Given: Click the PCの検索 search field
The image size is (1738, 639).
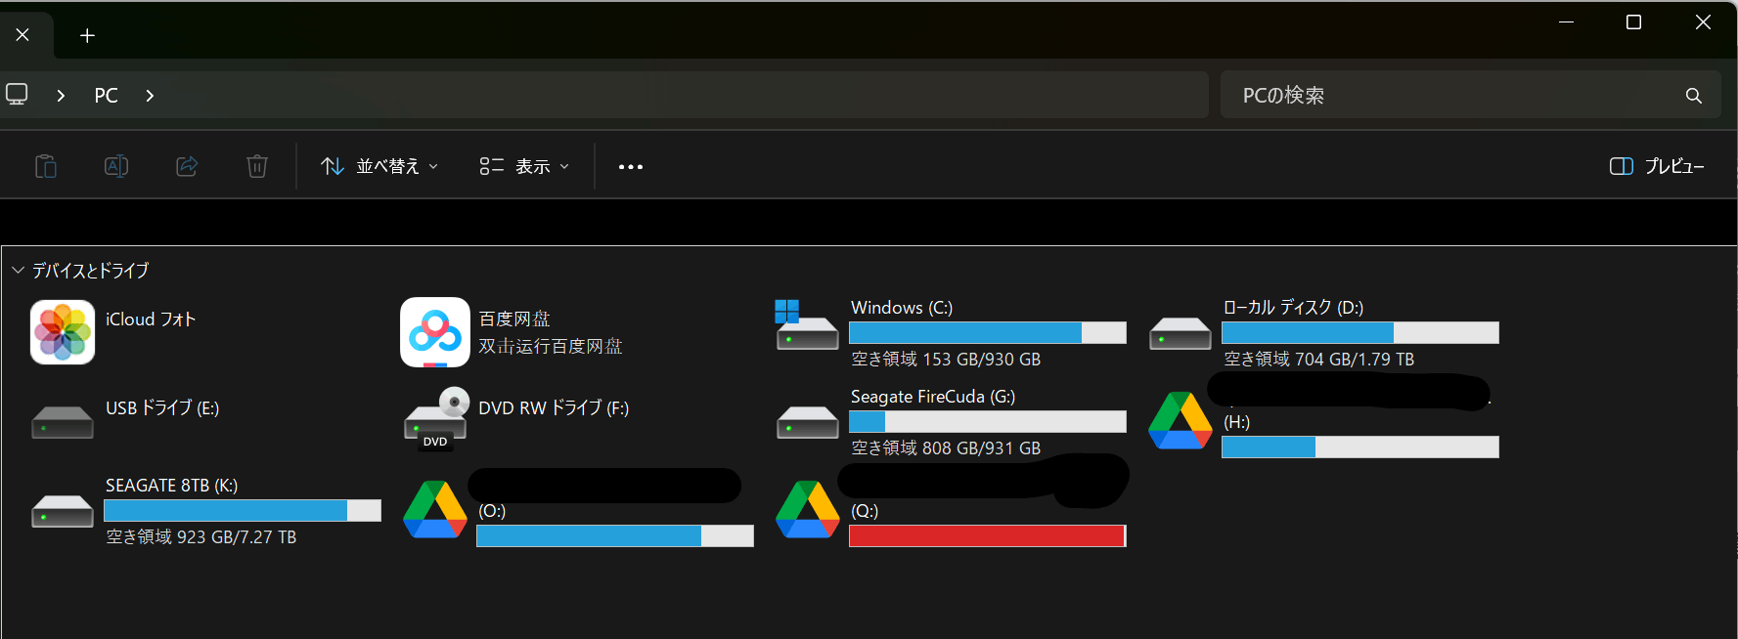Looking at the screenshot, I should [x=1471, y=95].
